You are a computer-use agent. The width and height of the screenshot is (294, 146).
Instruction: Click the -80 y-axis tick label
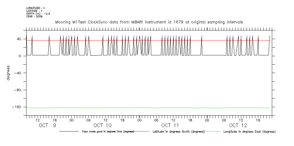pos(18,90)
